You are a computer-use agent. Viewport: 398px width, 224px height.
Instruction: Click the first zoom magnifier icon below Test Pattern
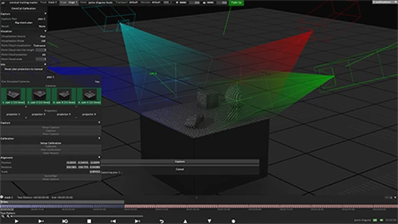(2, 217)
